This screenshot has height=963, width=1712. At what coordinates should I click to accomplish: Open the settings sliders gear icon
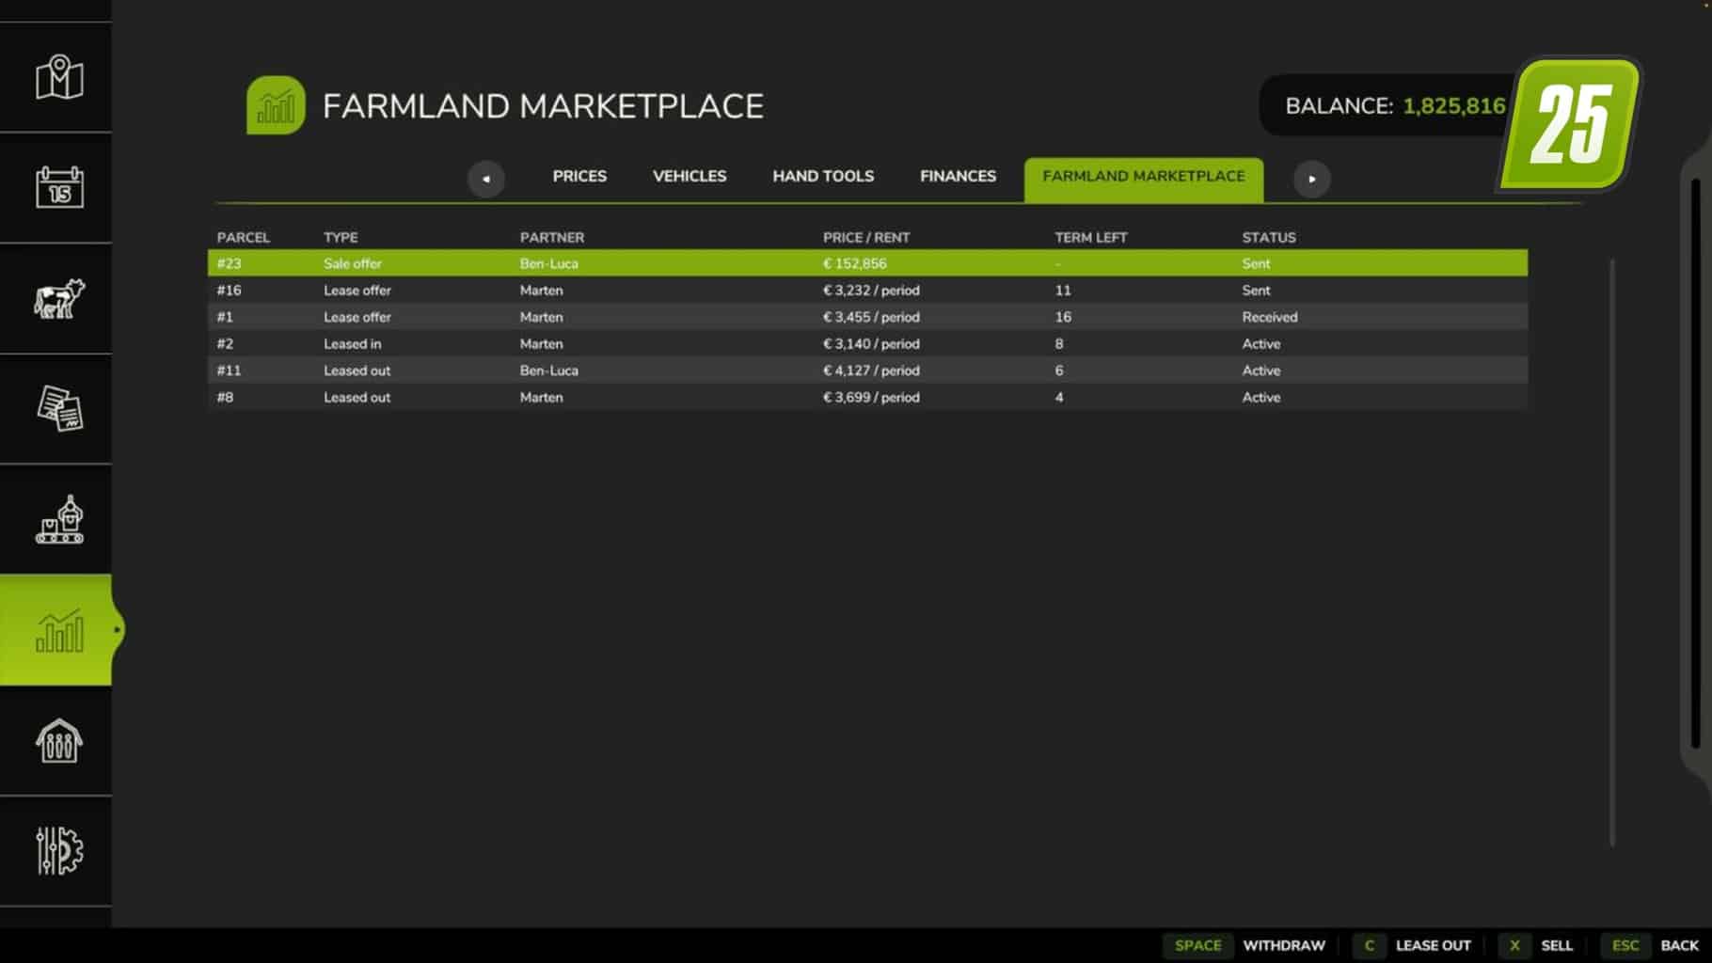point(59,850)
